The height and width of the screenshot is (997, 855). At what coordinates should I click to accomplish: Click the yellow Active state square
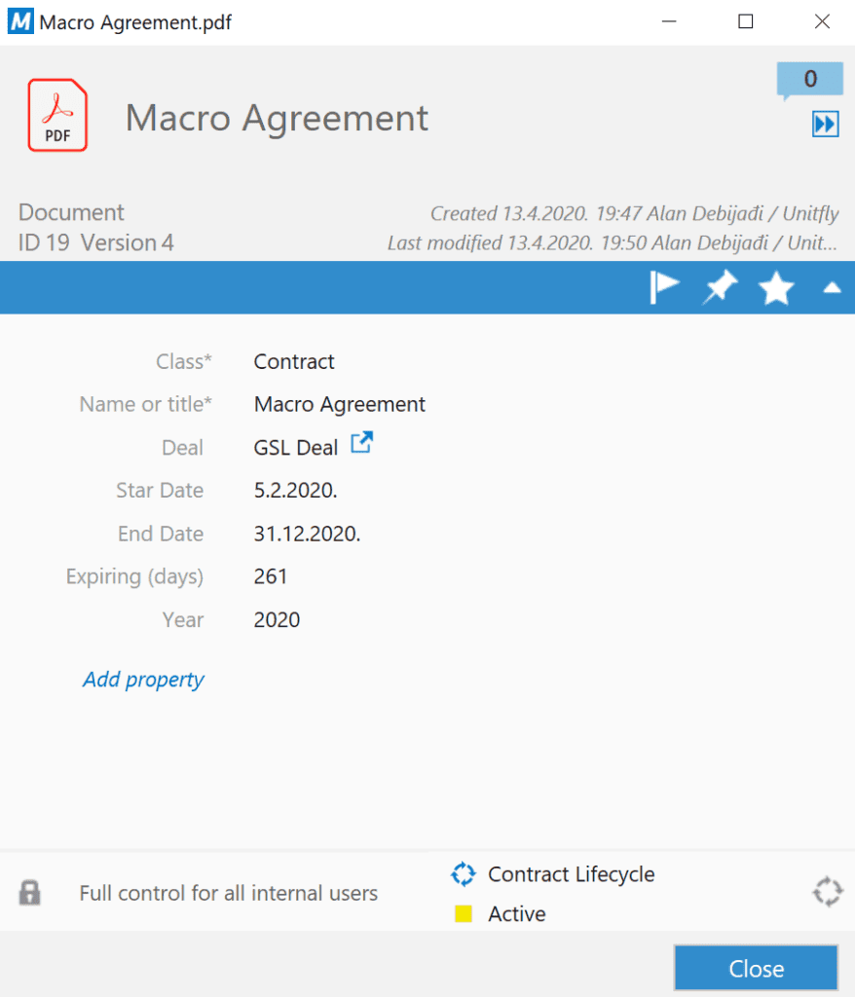coord(464,914)
